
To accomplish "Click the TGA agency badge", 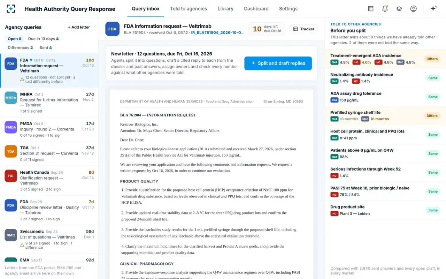I will tap(11, 151).
